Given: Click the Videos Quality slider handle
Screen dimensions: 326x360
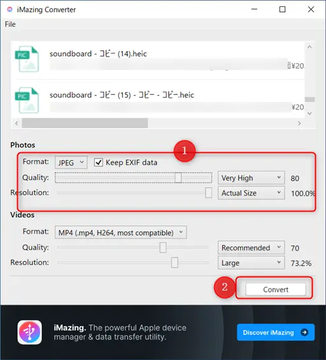Looking at the screenshot, I should [x=163, y=247].
